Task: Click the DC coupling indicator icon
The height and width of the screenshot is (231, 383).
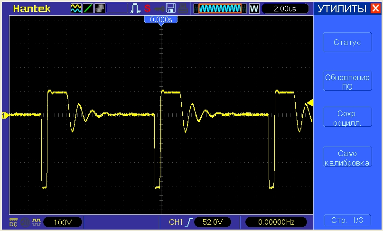Action: click(x=13, y=222)
